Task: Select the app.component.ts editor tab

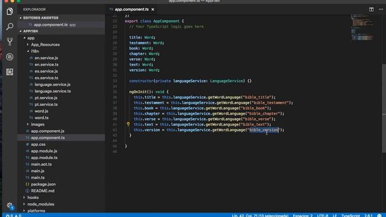Action: [131, 10]
